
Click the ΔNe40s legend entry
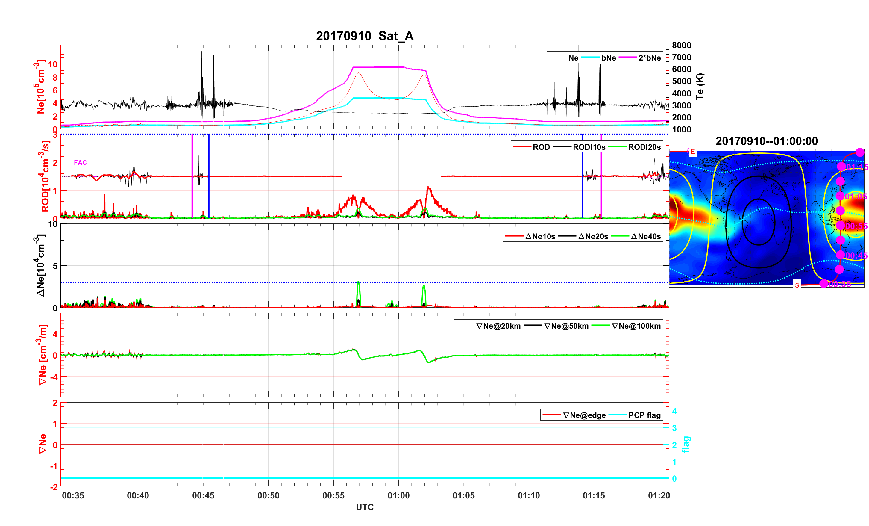coord(645,237)
